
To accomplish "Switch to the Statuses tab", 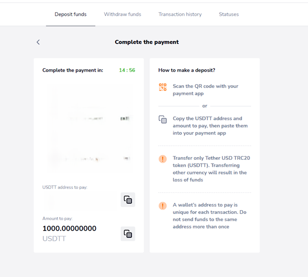I will tap(229, 14).
